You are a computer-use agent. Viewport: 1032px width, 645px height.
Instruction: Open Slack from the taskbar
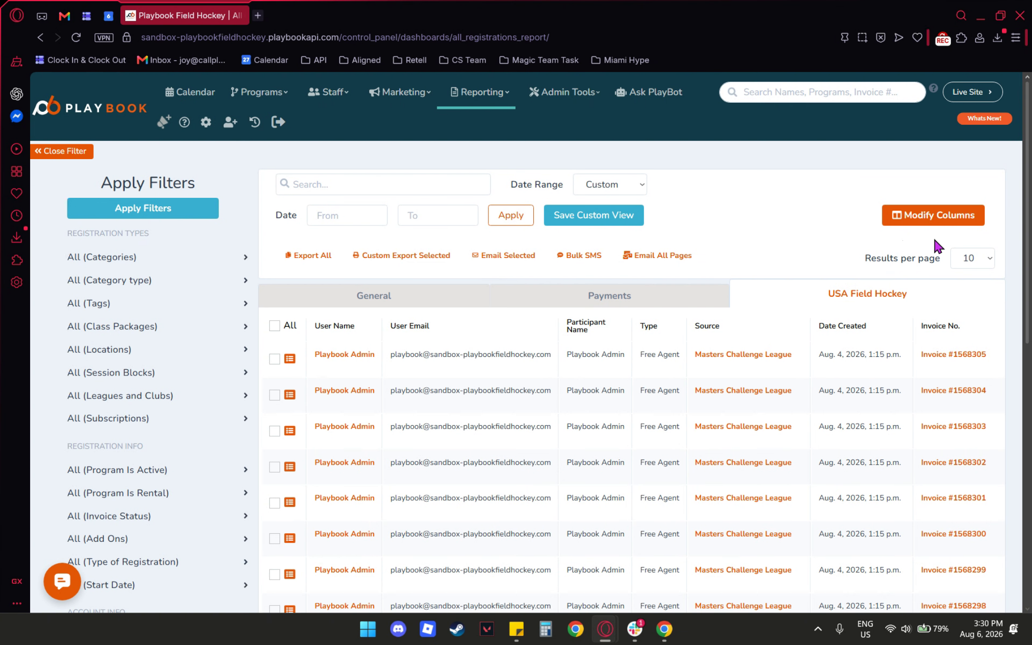pyautogui.click(x=634, y=629)
